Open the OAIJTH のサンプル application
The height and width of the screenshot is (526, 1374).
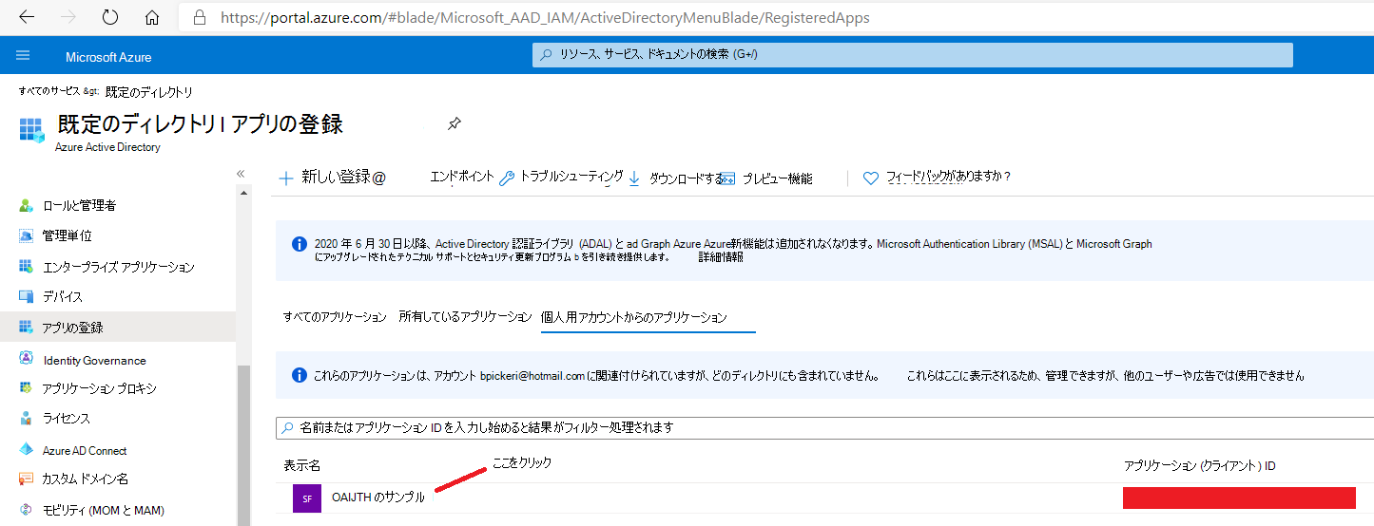tap(377, 498)
